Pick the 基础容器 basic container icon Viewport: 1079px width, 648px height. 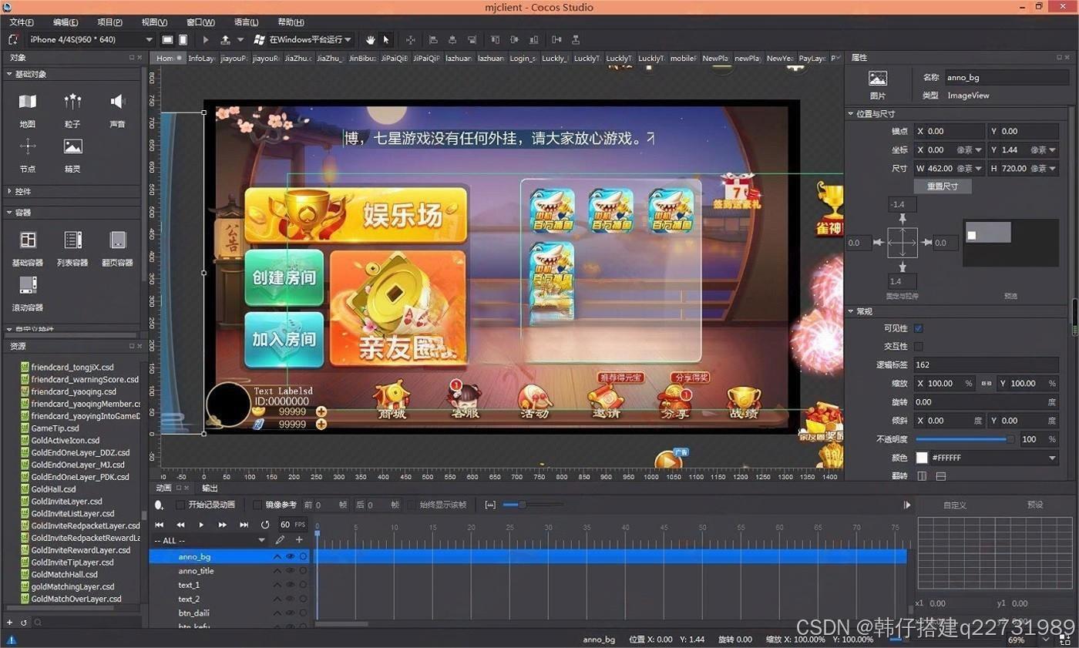[x=28, y=240]
